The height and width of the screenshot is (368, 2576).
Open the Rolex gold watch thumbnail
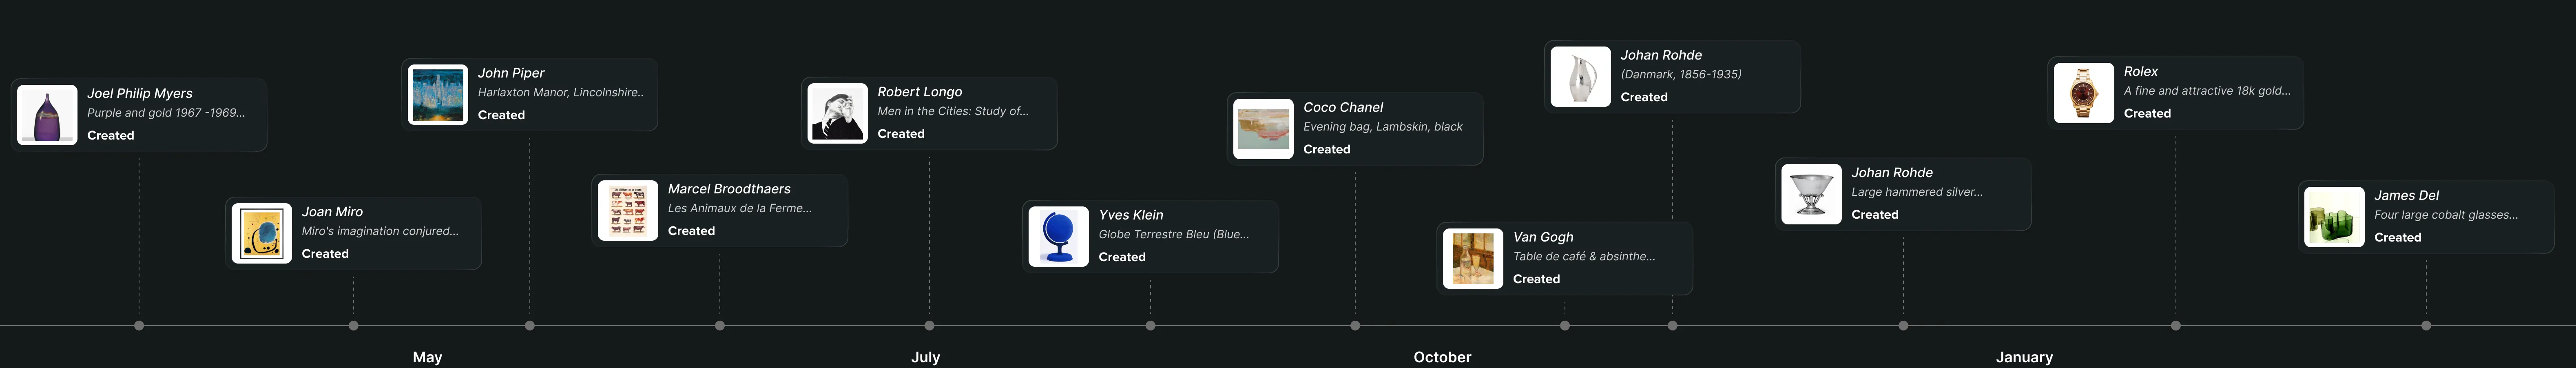(x=2084, y=93)
